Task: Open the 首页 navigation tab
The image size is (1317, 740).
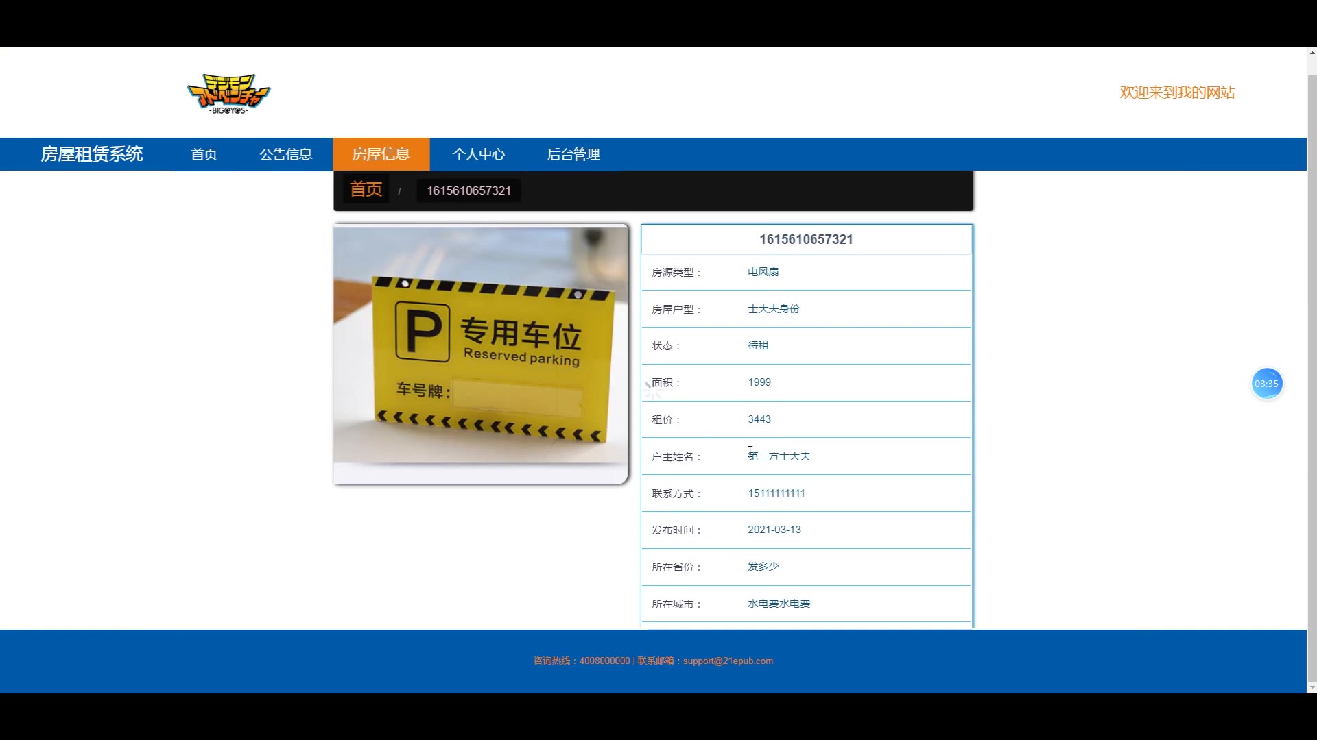Action: [204, 154]
